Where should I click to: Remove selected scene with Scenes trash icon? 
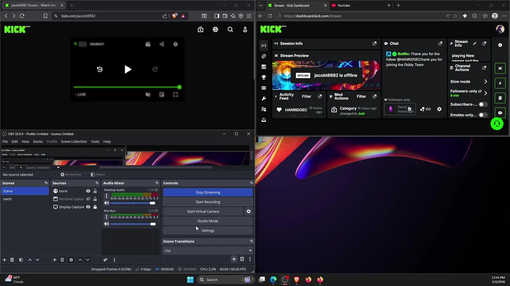[12, 260]
